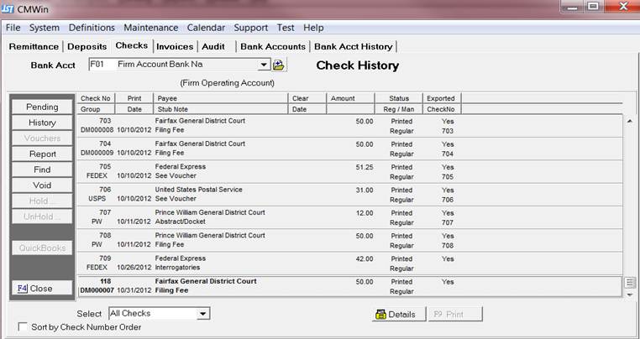Open the Bank Acct History tab
This screenshot has width=640, height=339.
click(353, 46)
